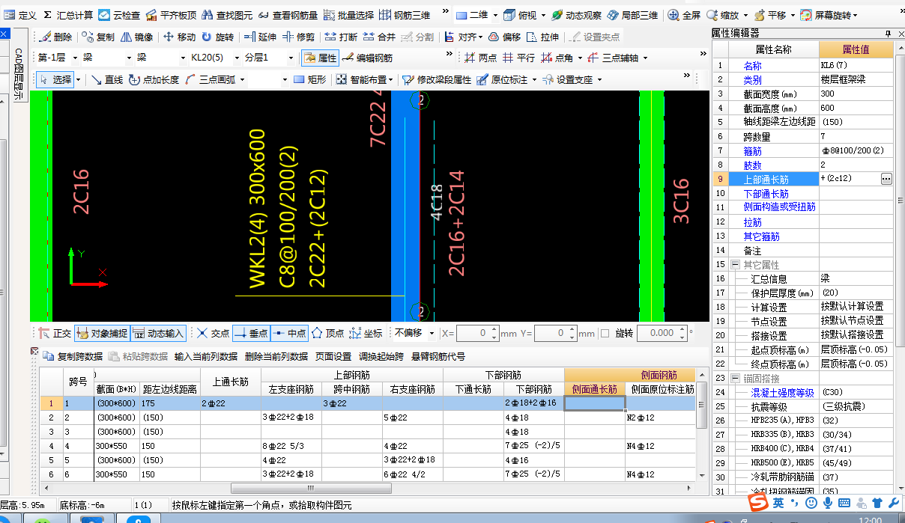Click the 删除 delete tool
Viewport: 905px width, 523px height.
pyautogui.click(x=55, y=37)
